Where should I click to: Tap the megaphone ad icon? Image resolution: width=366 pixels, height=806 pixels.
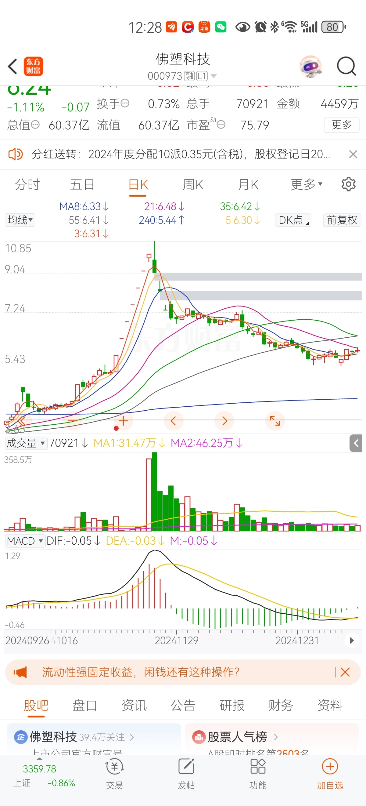[20, 672]
